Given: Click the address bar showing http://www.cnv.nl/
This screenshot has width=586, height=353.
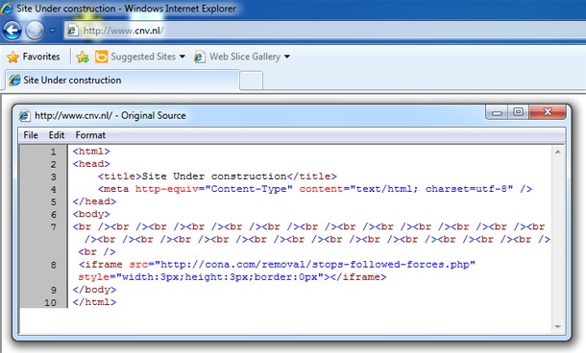Looking at the screenshot, I should click(x=325, y=31).
